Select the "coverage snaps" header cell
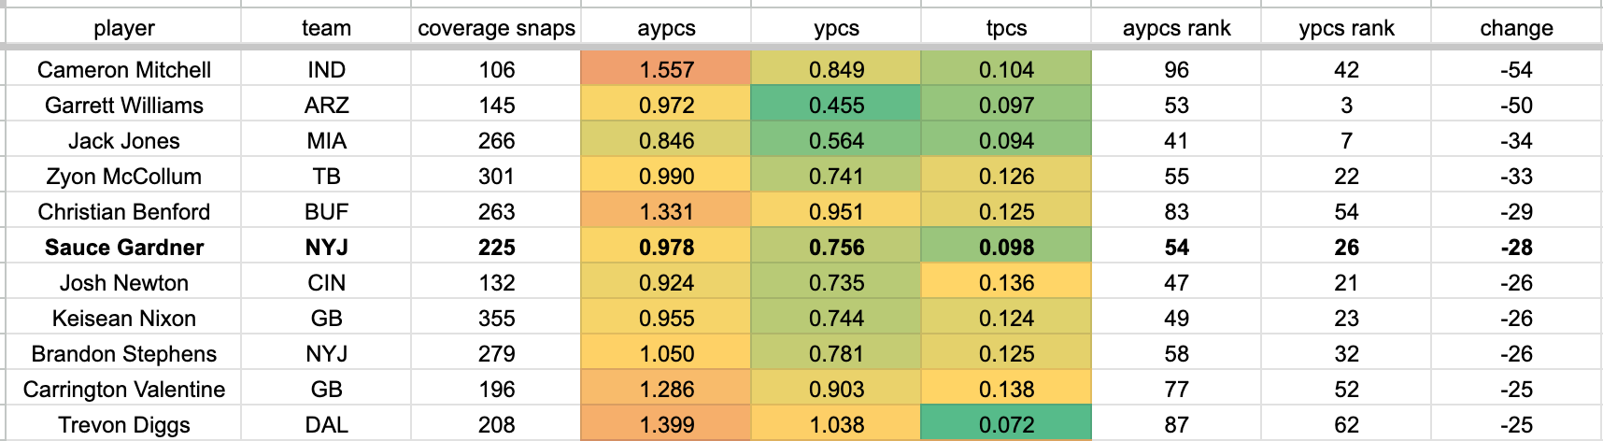 coord(496,28)
